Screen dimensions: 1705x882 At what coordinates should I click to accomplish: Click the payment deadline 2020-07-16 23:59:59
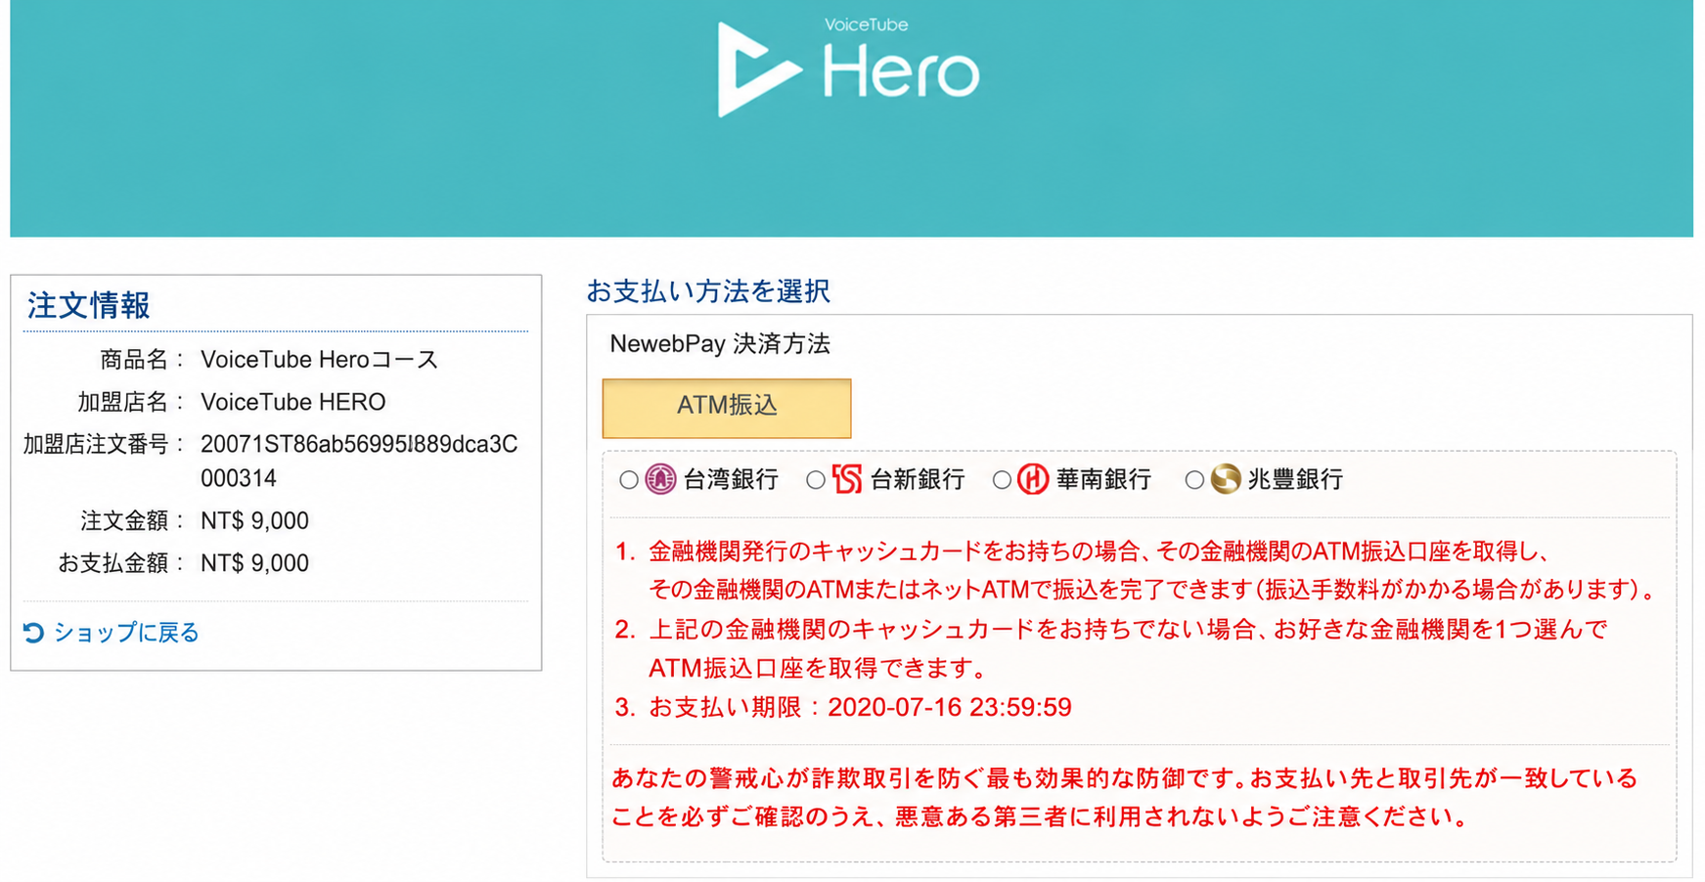[x=950, y=707]
